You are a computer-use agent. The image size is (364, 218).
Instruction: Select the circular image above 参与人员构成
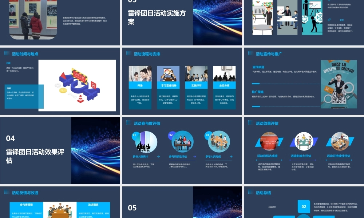pyautogui.click(x=219, y=142)
